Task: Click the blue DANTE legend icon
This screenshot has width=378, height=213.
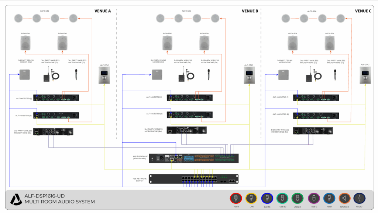Action: pyautogui.click(x=267, y=198)
